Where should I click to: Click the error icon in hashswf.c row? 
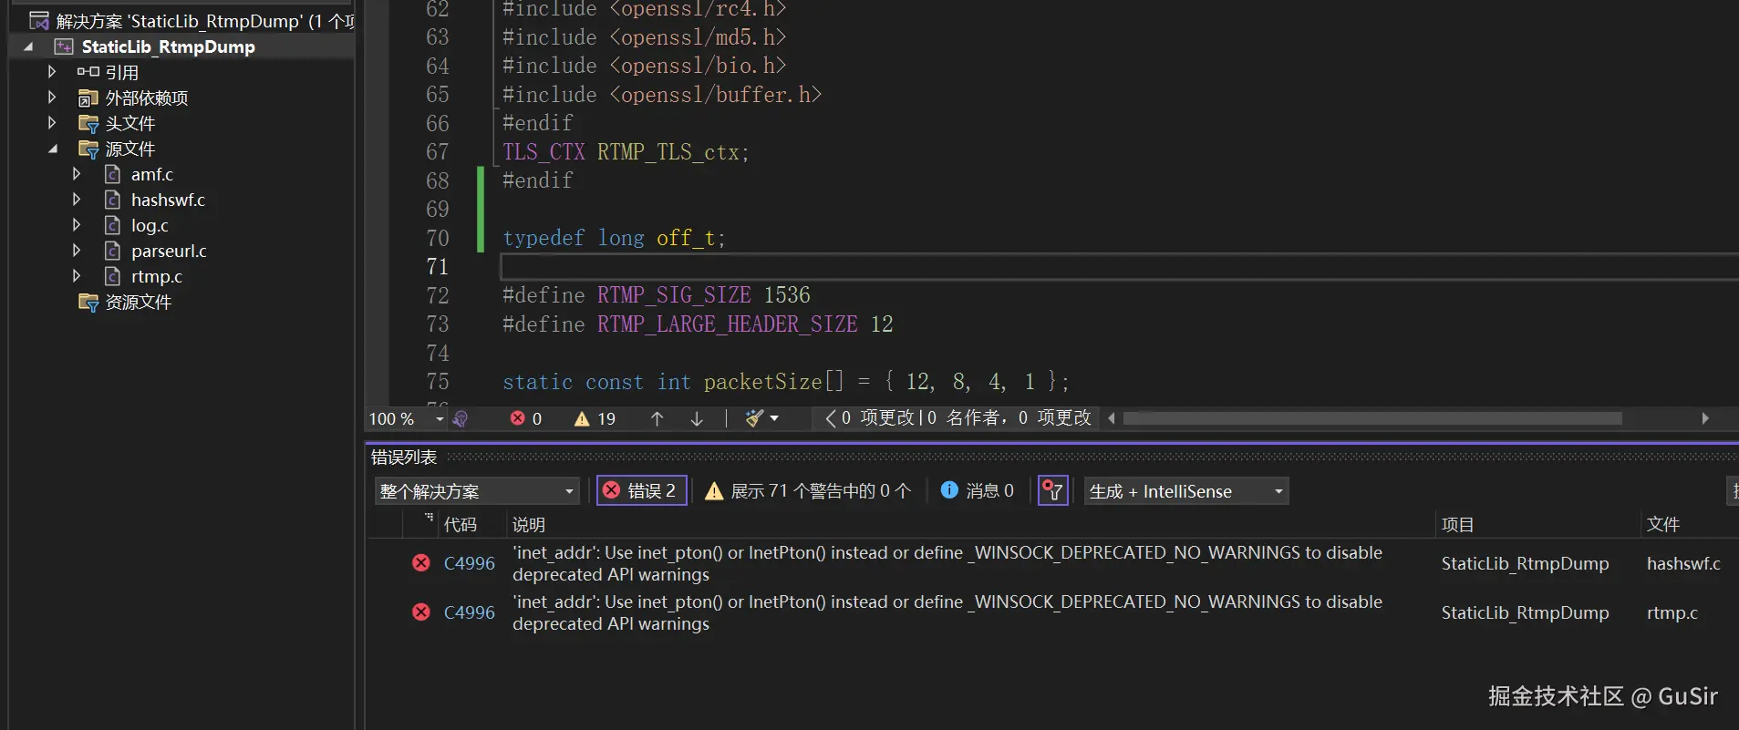point(421,563)
